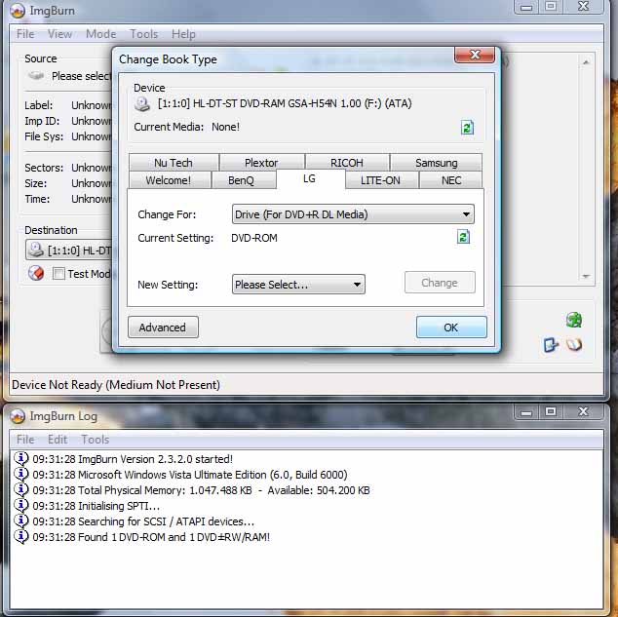Click the blue write-queue document icon
Screen dimensions: 618x617
pyautogui.click(x=551, y=345)
